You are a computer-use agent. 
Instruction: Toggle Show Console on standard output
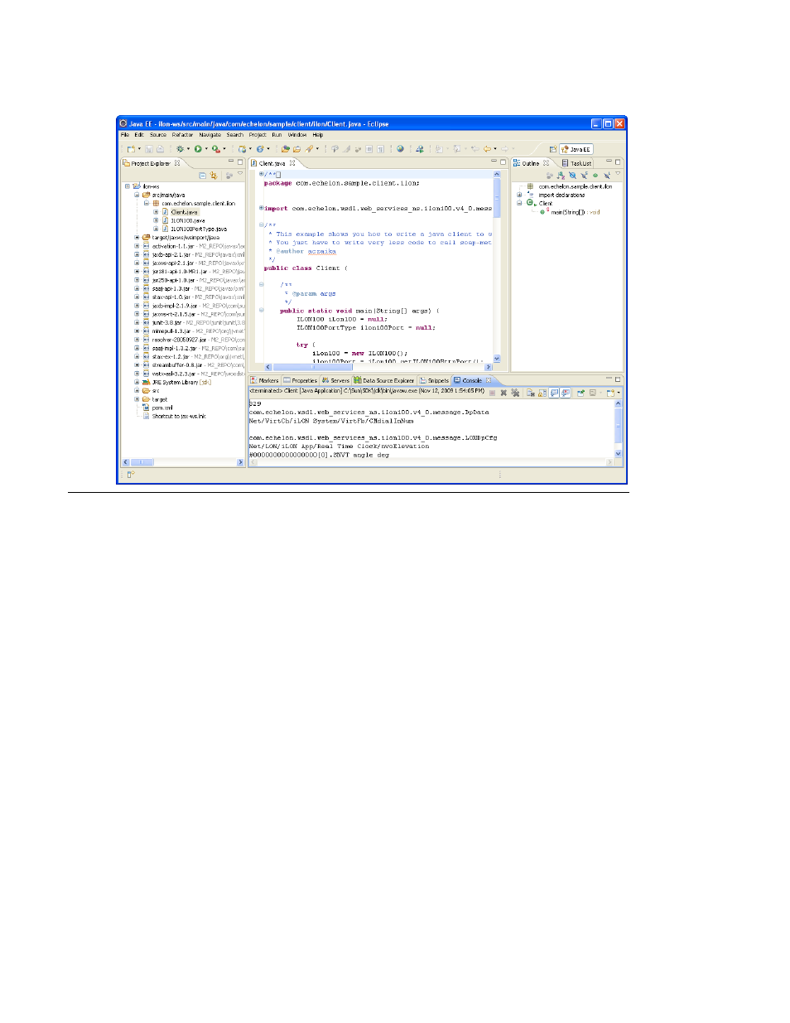(555, 393)
